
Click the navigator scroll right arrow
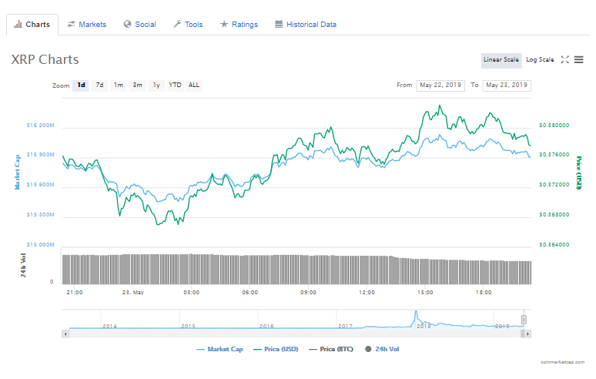coord(527,334)
